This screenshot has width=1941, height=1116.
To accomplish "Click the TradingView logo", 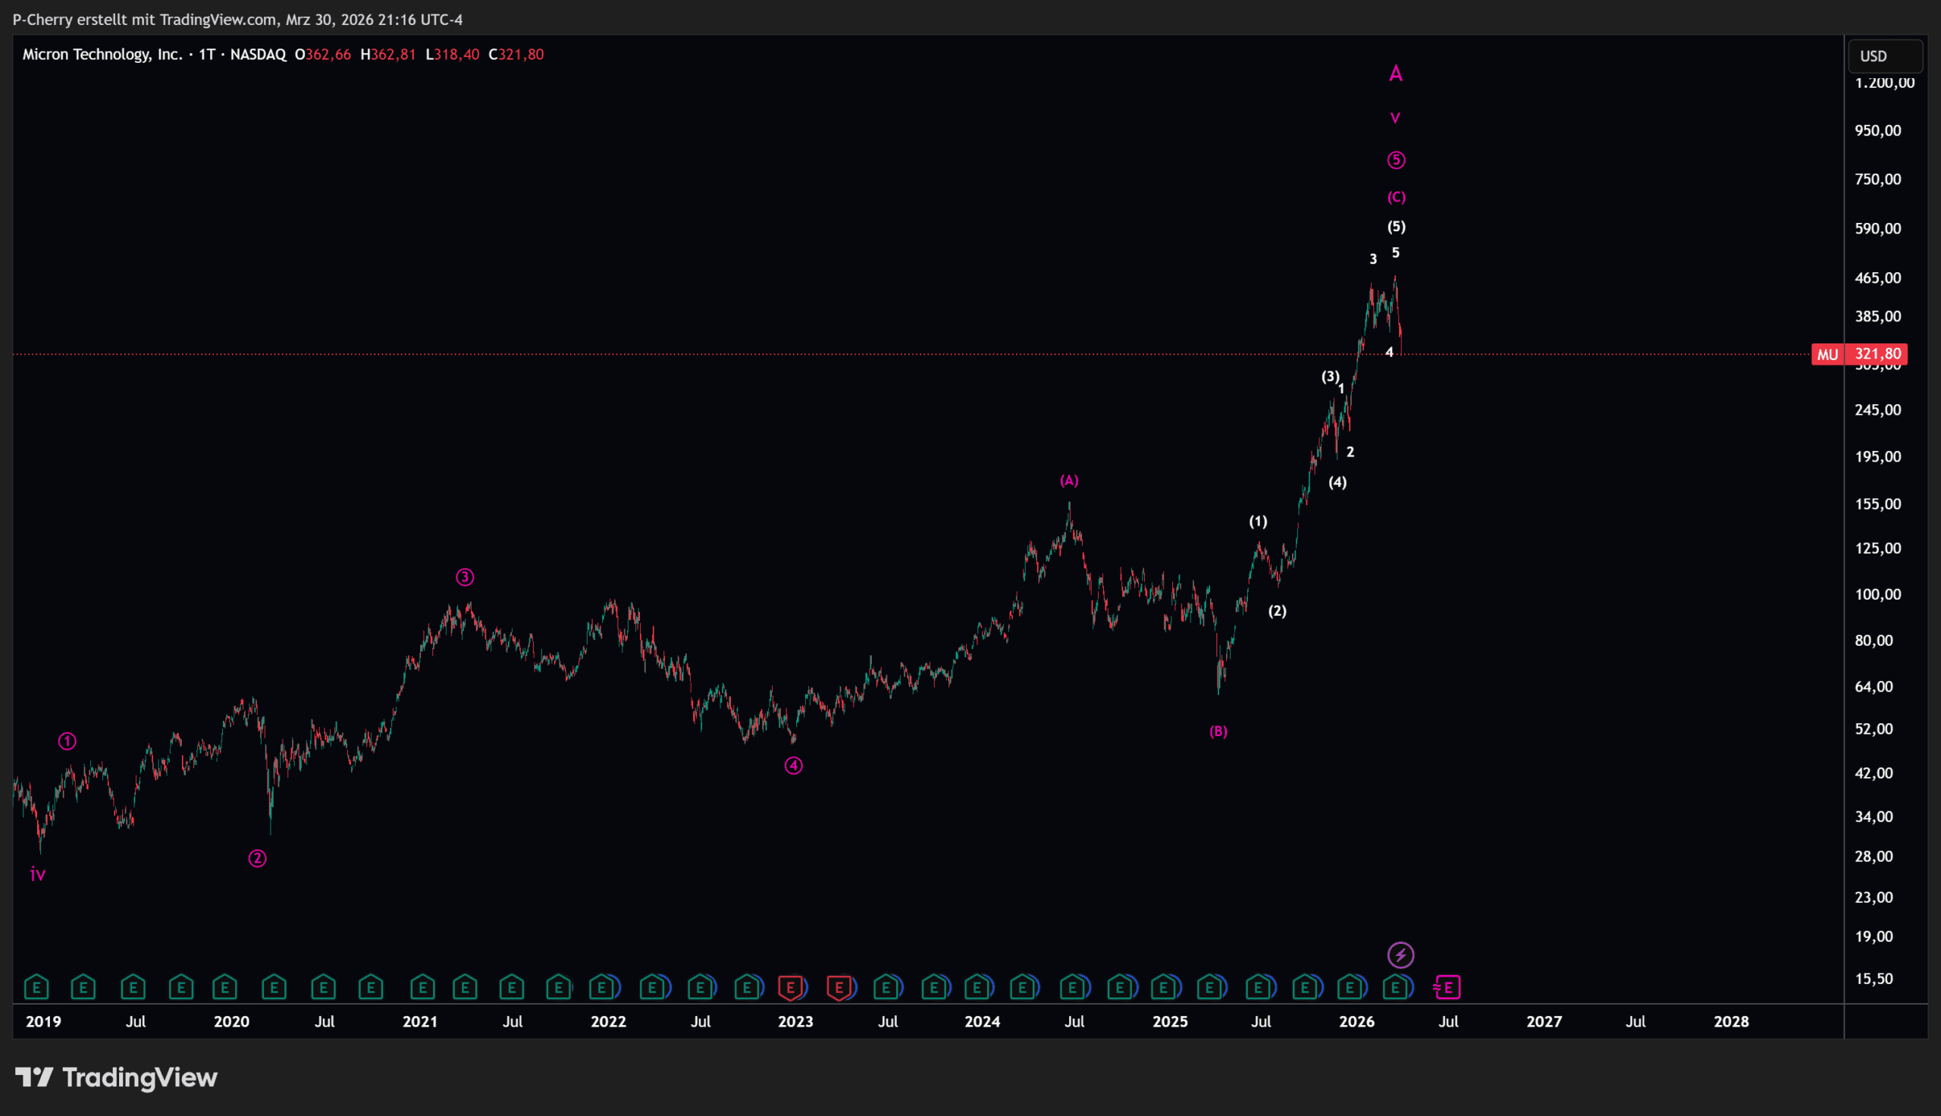I will point(117,1077).
